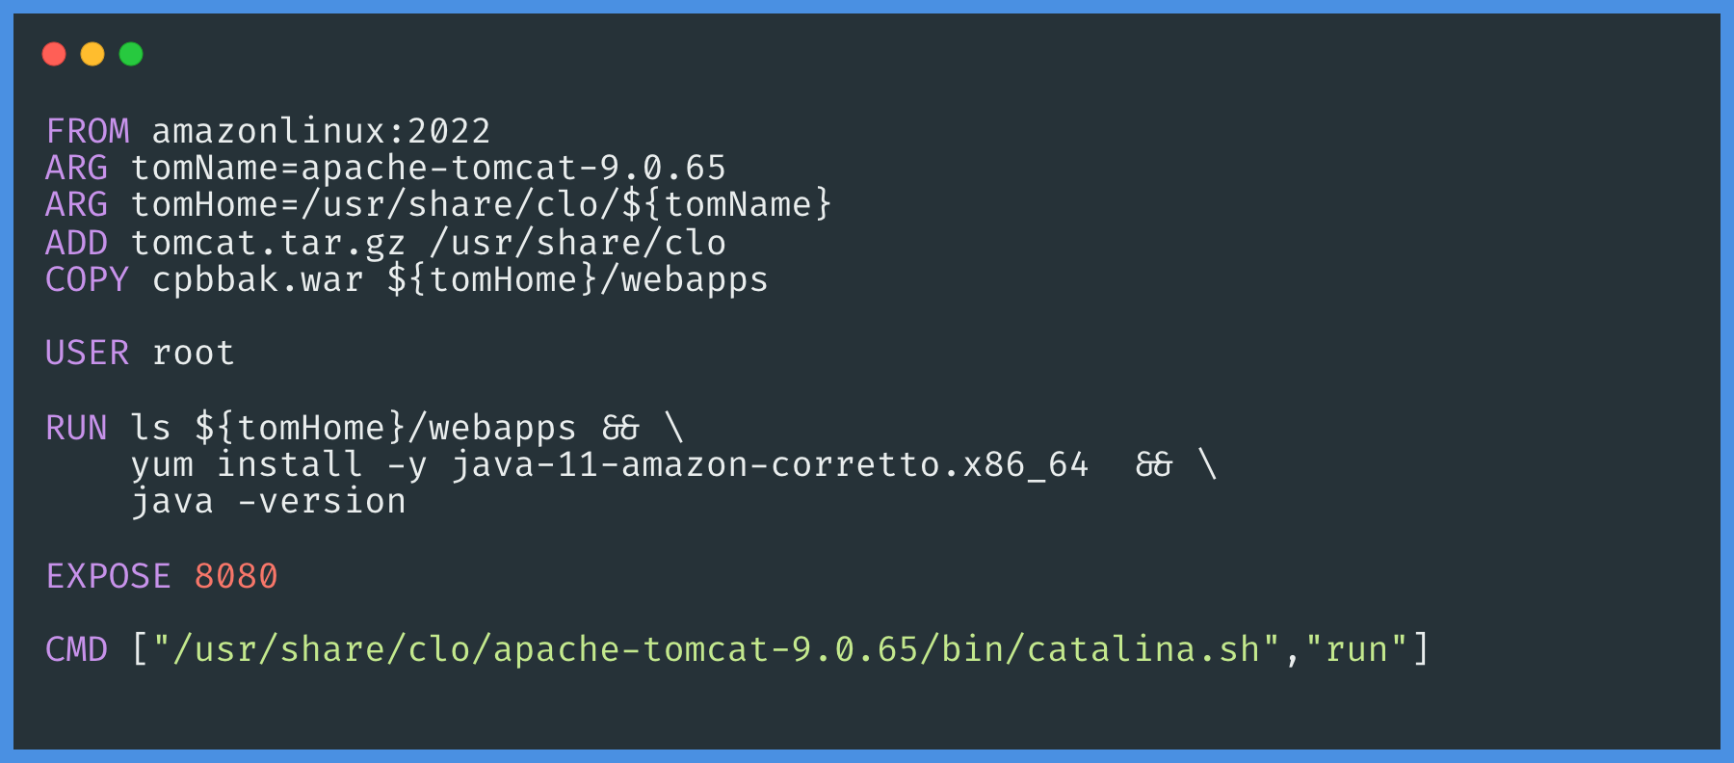Screen dimensions: 1734x763
Task: Click tomName=apache-tomcat-9.0.65 text
Action: [x=429, y=168]
